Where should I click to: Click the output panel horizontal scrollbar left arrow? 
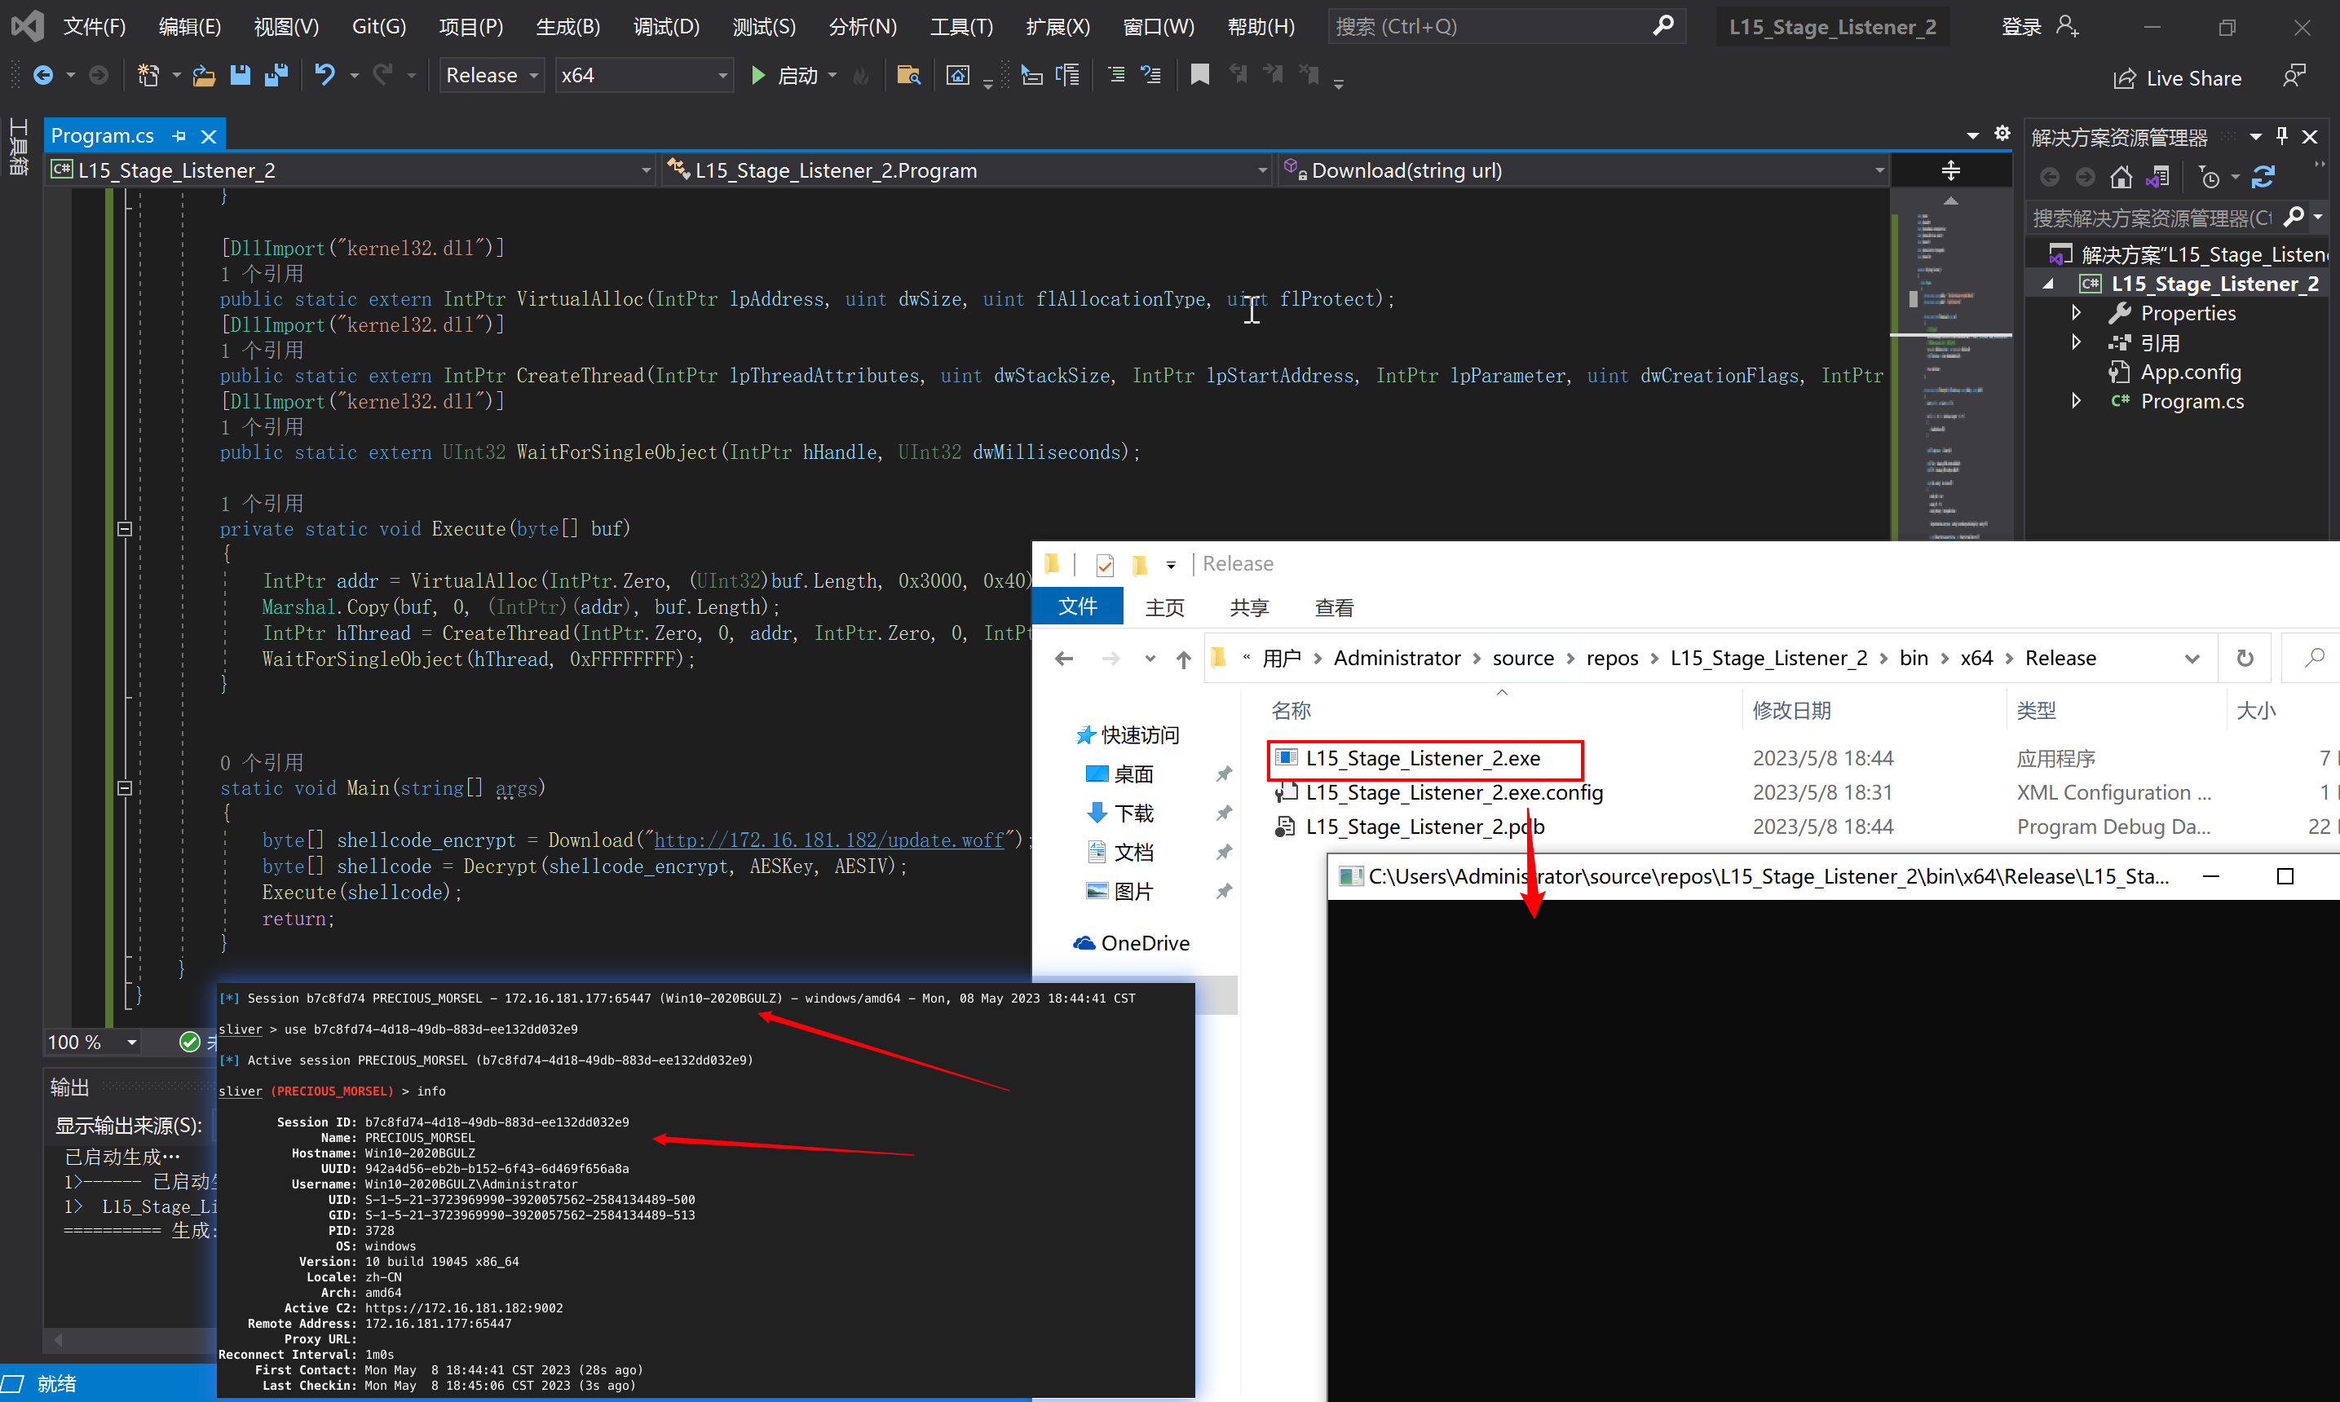58,1340
